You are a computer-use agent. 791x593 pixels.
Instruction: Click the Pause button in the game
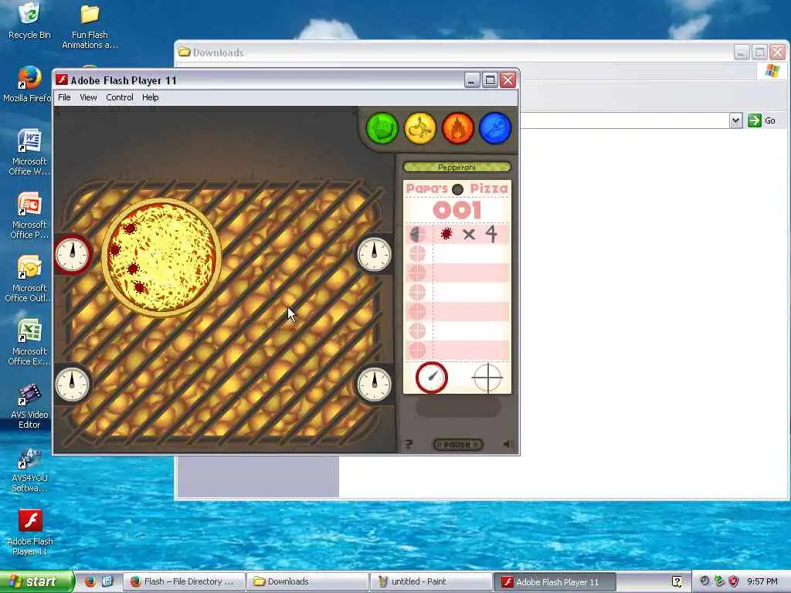(x=458, y=445)
